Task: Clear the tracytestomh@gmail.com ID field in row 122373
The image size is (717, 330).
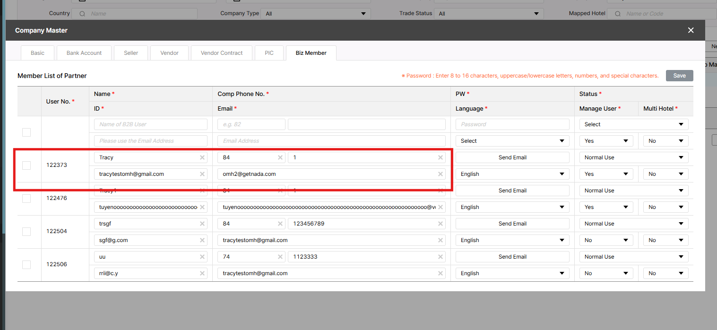Action: coord(202,174)
